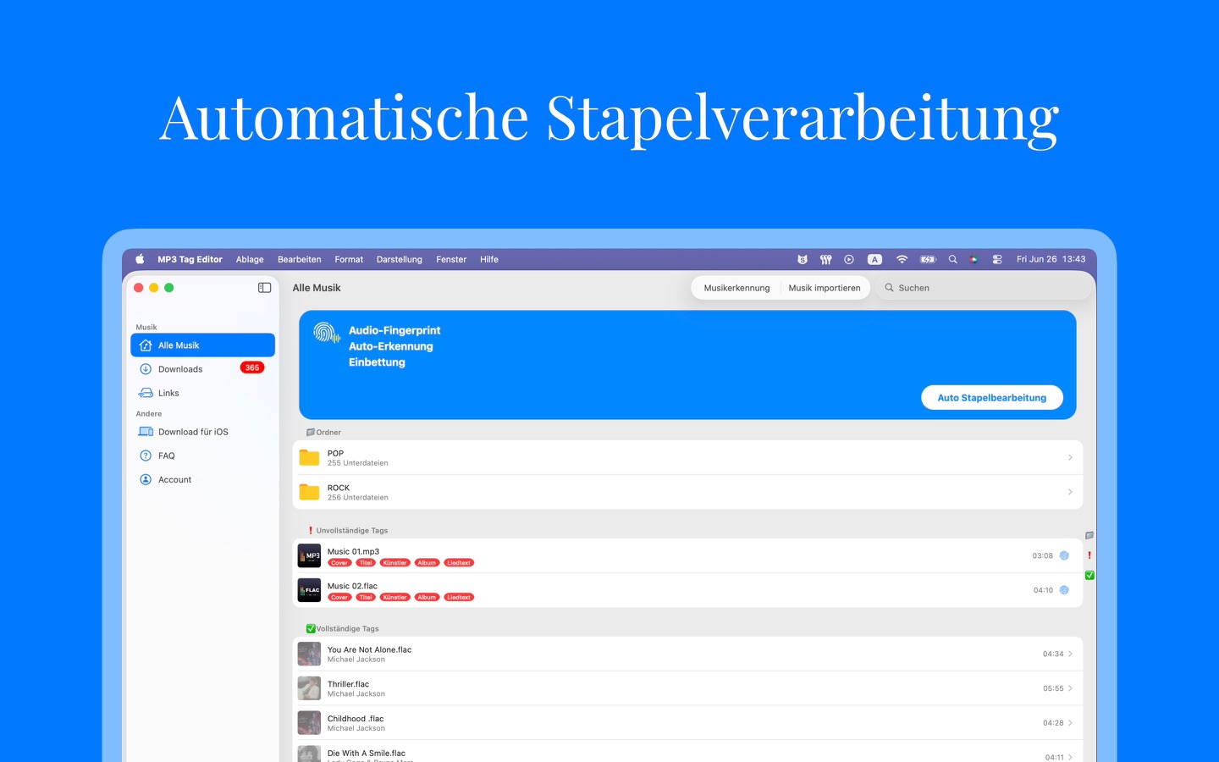Screen dimensions: 1219x762
Task: Open Control Center in the menu bar
Action: click(997, 259)
